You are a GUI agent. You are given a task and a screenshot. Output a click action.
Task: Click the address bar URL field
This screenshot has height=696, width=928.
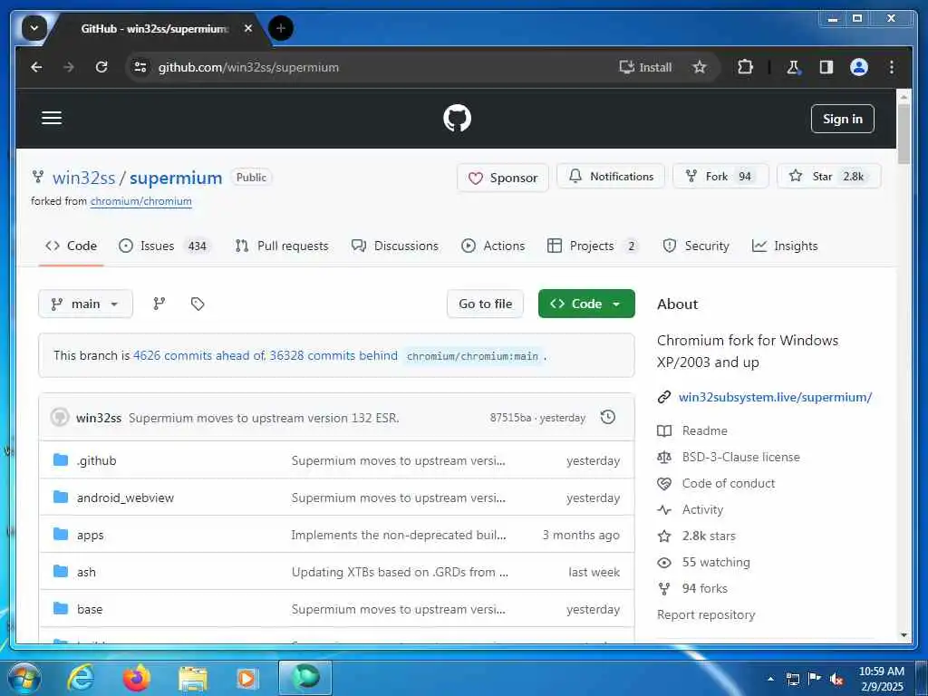[x=379, y=67]
